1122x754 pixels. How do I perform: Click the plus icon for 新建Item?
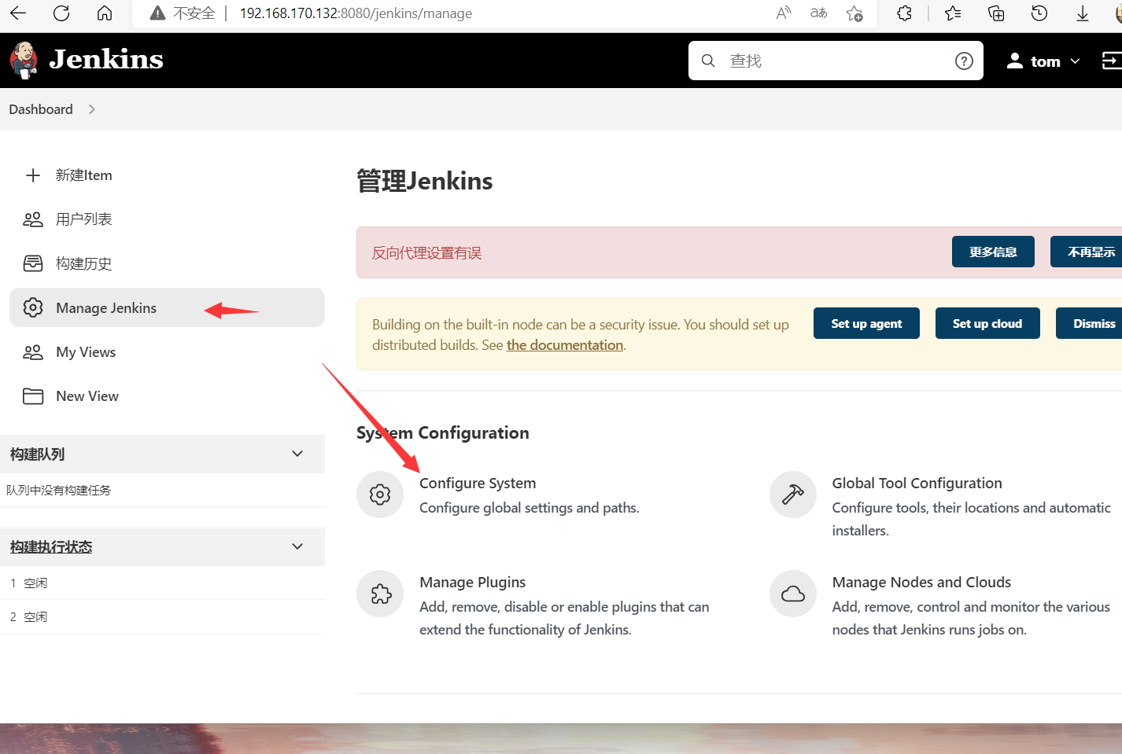point(33,175)
